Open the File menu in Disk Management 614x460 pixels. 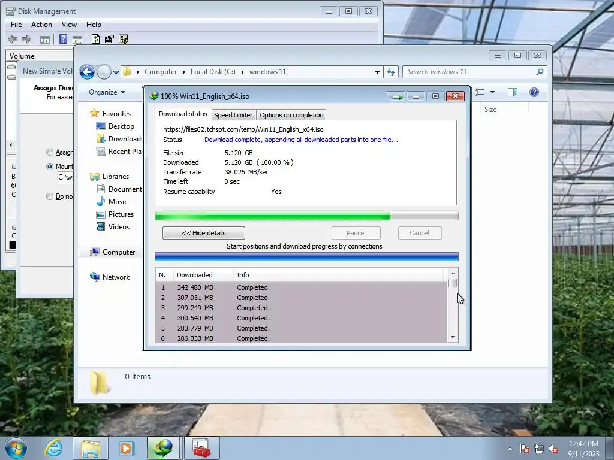point(16,24)
